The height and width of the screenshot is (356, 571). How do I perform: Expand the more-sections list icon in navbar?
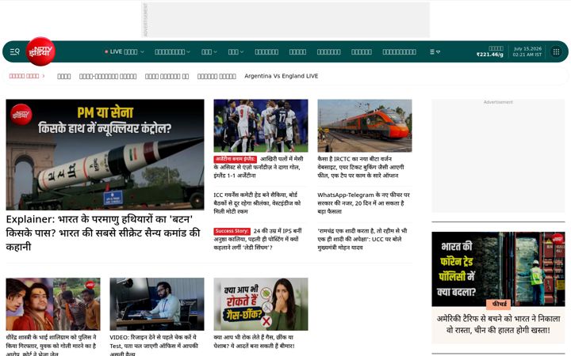point(435,52)
